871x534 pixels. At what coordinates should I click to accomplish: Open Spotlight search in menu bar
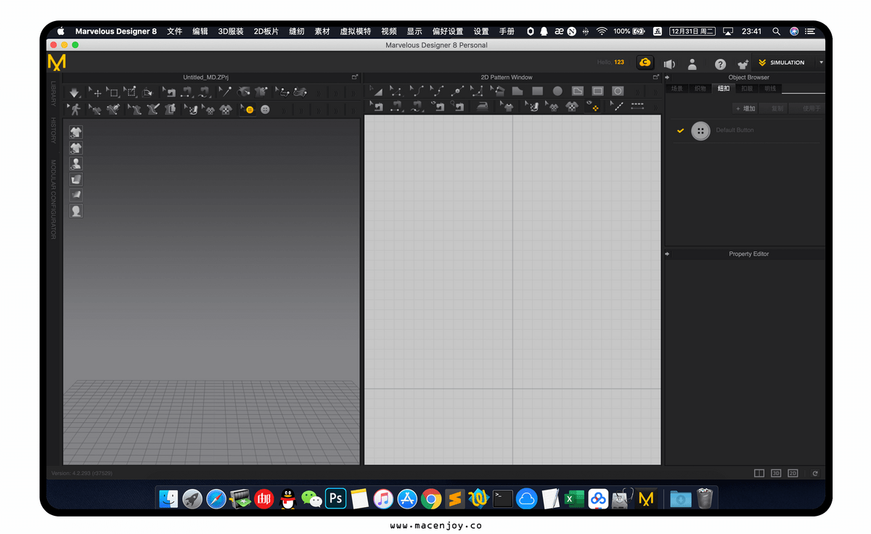[776, 31]
